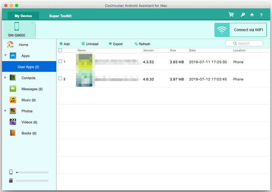Sort by the Size column header

click(x=173, y=50)
